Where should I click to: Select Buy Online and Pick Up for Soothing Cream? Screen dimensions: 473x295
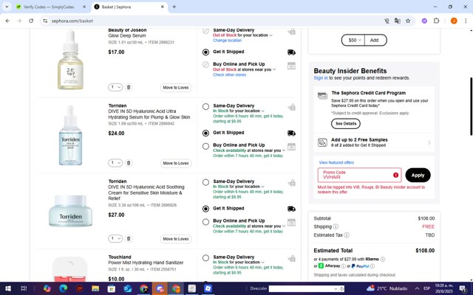(x=205, y=222)
